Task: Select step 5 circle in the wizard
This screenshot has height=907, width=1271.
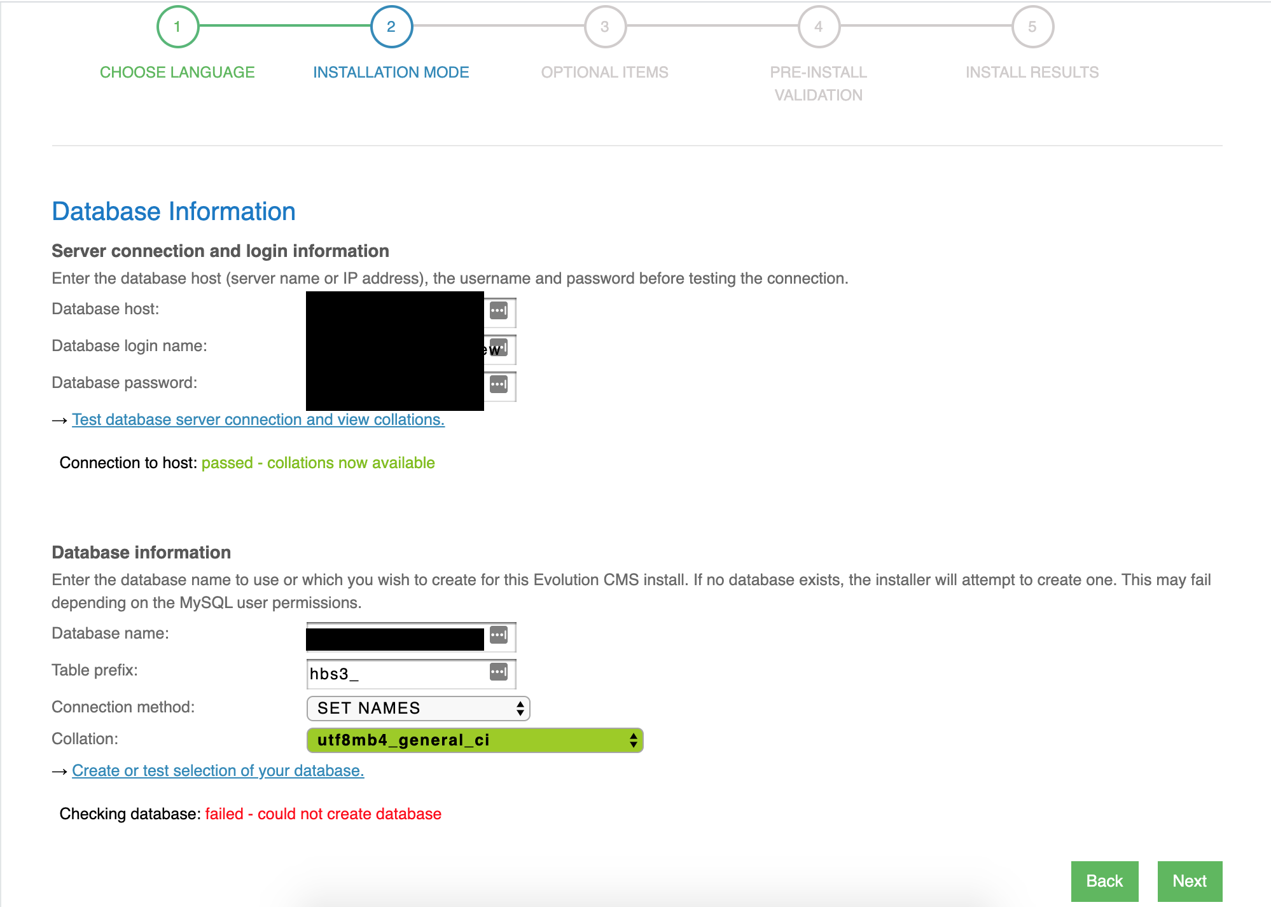Action: click(x=1032, y=27)
